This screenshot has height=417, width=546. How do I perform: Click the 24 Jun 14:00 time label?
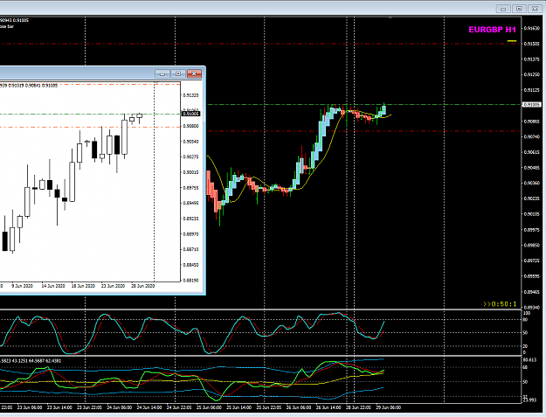149,407
